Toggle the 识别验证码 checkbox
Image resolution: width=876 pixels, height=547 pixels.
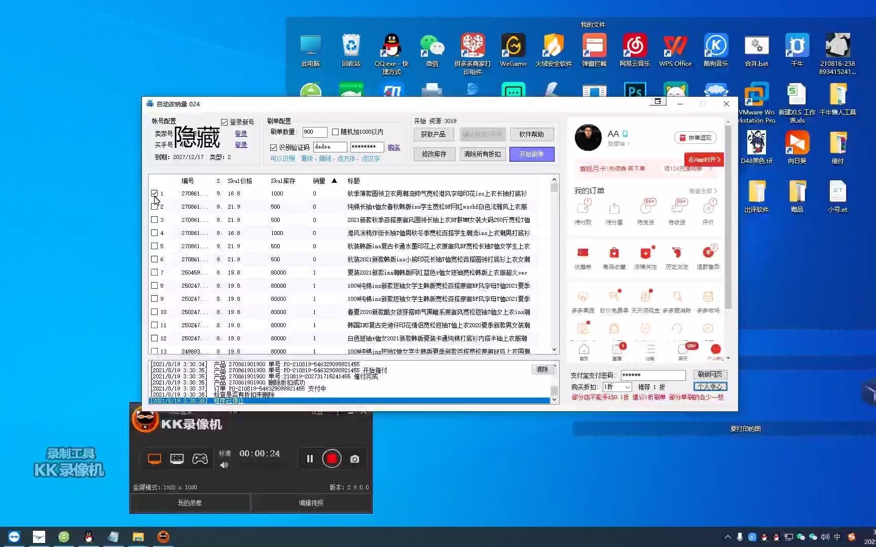pyautogui.click(x=273, y=147)
